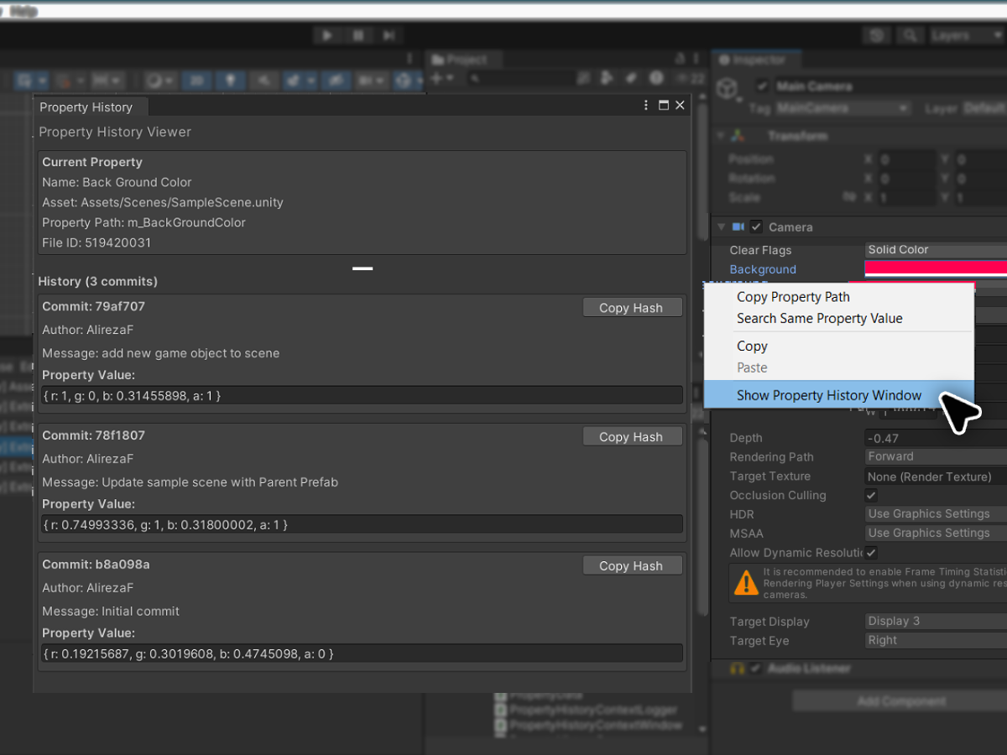1007x755 pixels.
Task: Click the 'History (3 commits)' heading
Action: pos(98,281)
